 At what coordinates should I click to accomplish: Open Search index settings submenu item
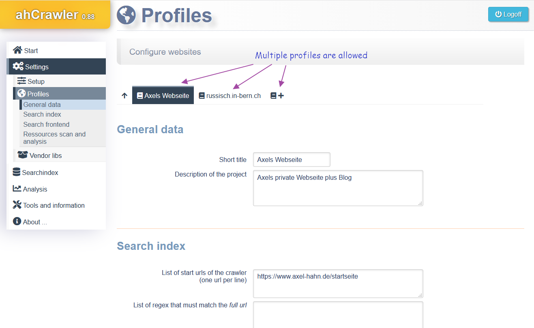coord(42,114)
